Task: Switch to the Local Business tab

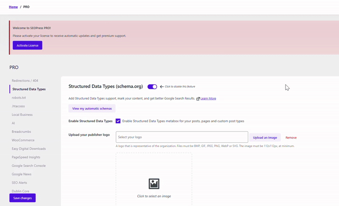Action: coord(22,114)
